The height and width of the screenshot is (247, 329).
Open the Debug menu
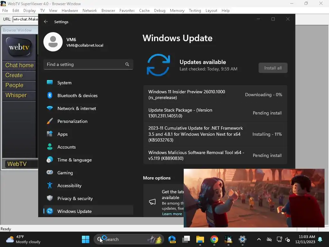160,11
